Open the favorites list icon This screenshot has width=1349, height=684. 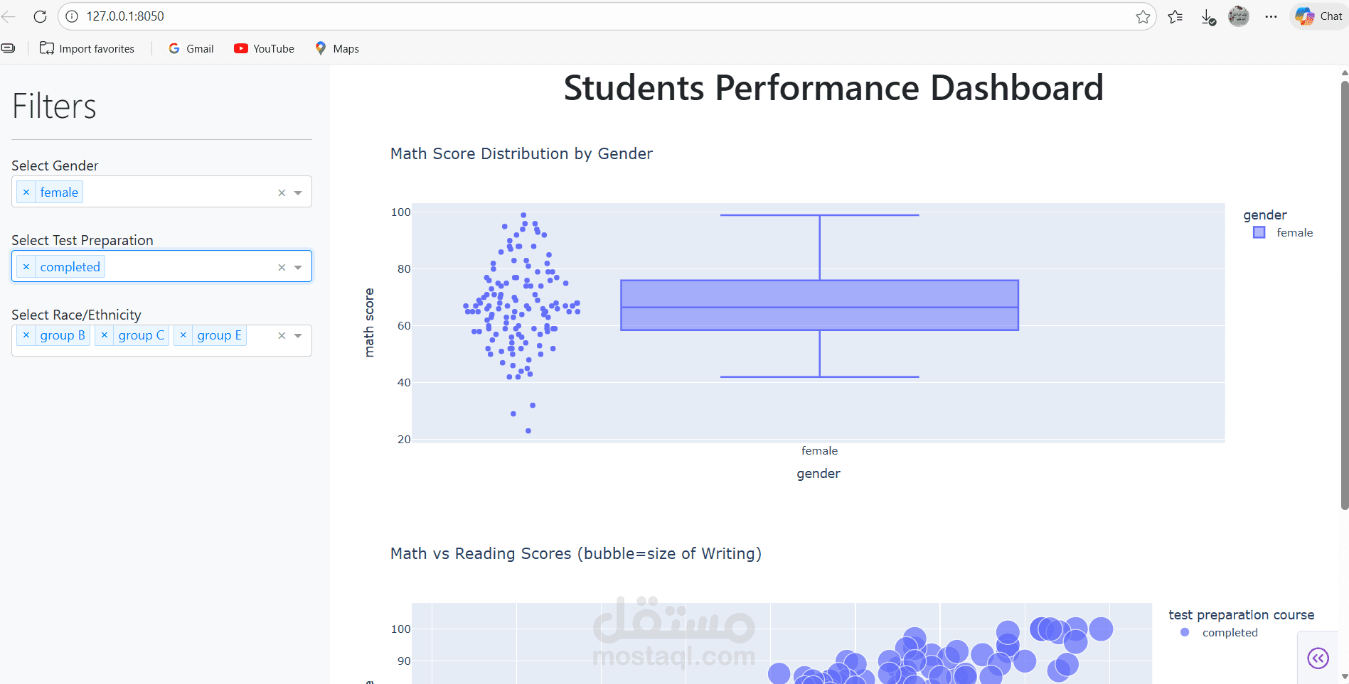pos(1175,16)
